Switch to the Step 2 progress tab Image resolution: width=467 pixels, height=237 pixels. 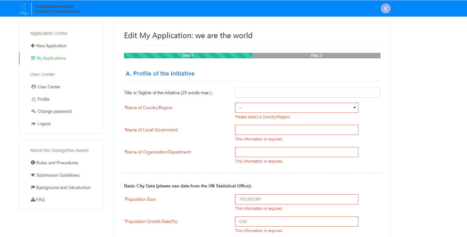click(316, 55)
